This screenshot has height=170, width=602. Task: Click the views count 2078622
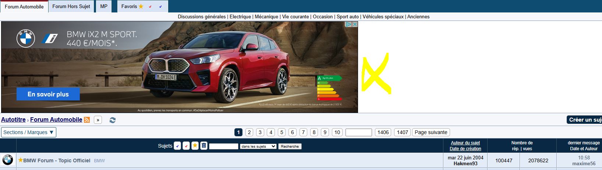pos(538,160)
